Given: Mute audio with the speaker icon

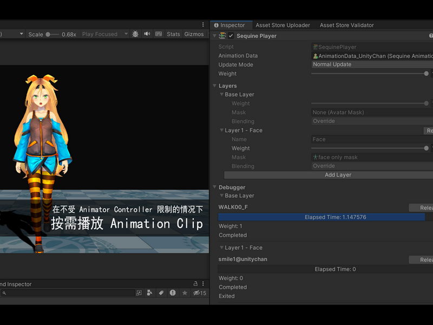Looking at the screenshot, I should [147, 34].
